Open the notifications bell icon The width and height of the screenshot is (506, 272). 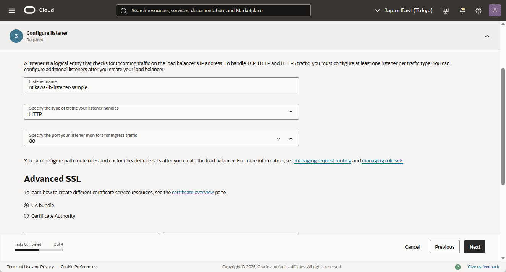[462, 10]
